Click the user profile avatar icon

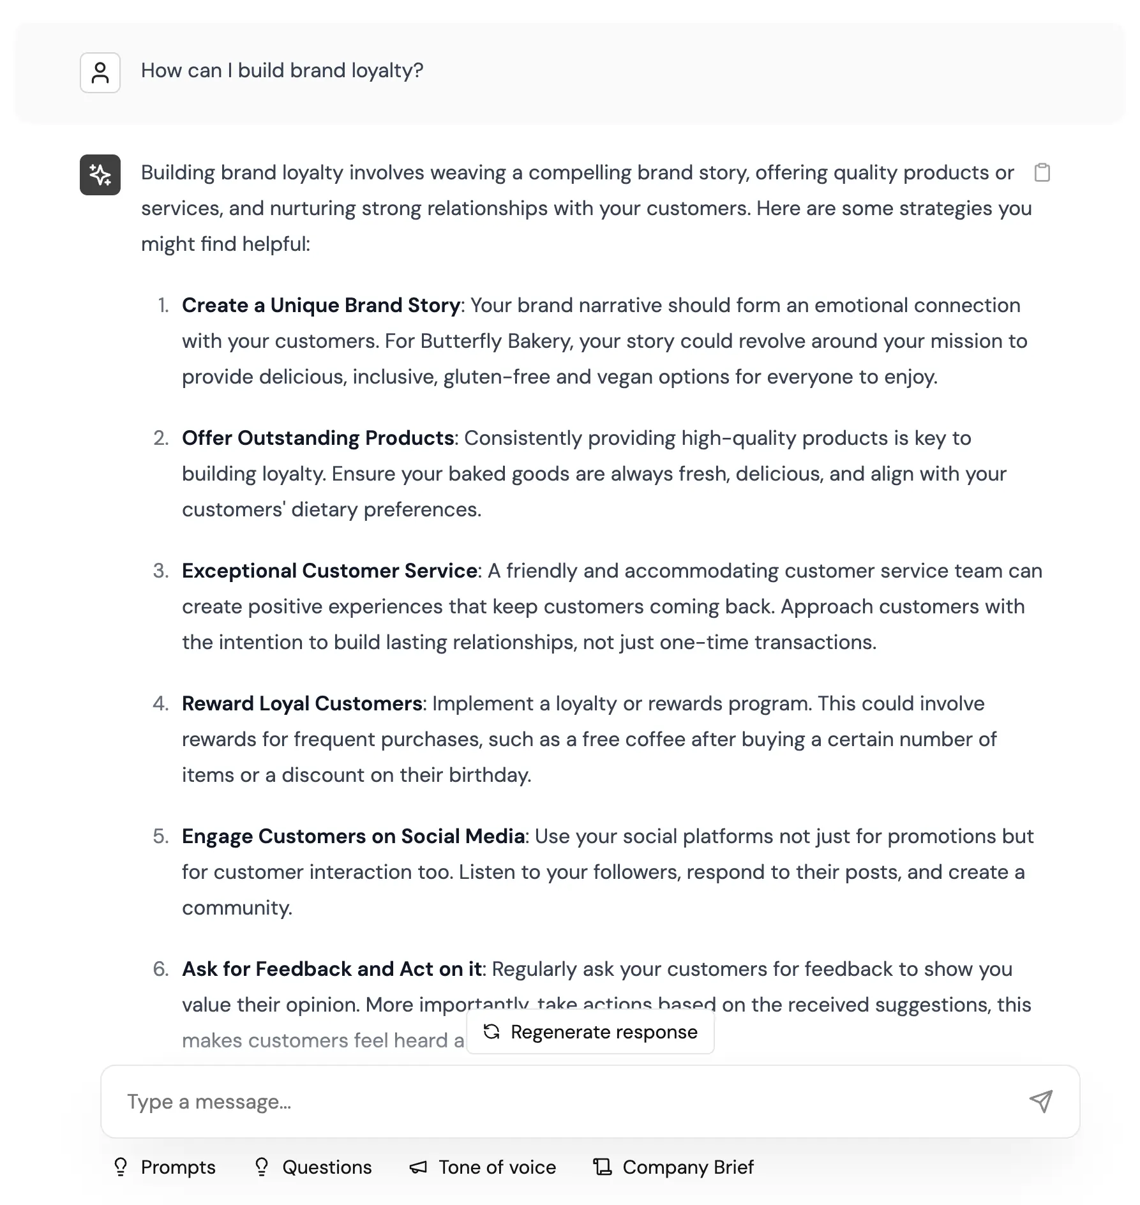100,72
